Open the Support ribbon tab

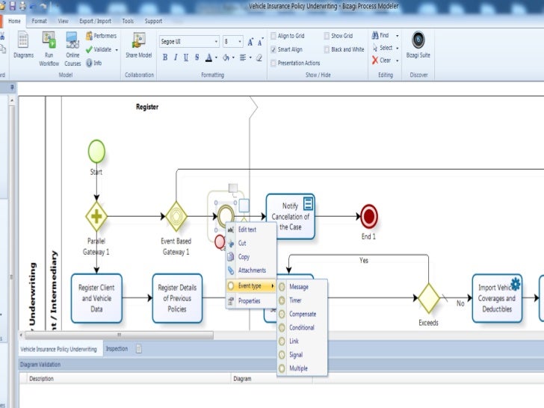click(153, 21)
